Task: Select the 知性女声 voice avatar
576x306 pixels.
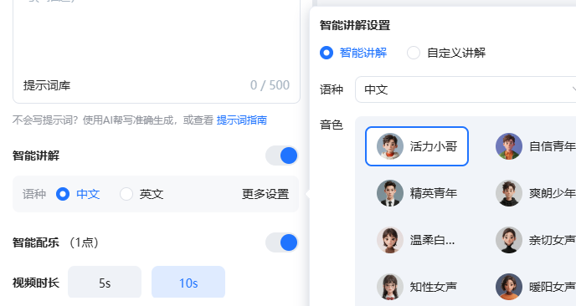Action: 390,287
